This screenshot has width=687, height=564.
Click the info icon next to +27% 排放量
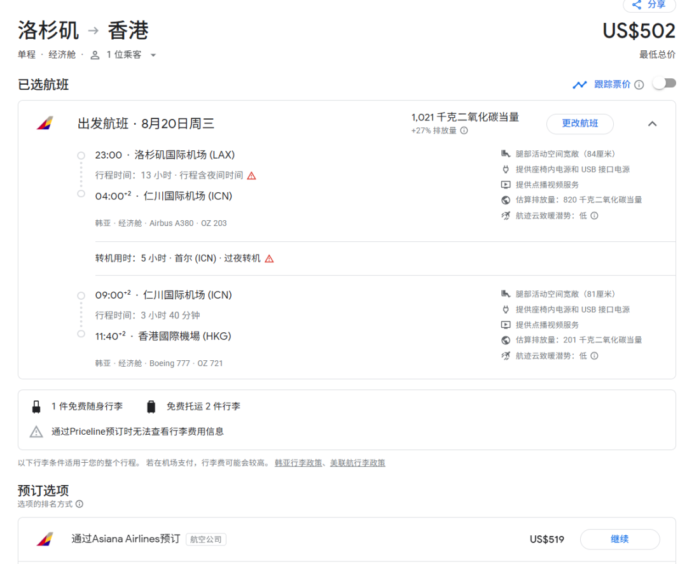point(464,130)
